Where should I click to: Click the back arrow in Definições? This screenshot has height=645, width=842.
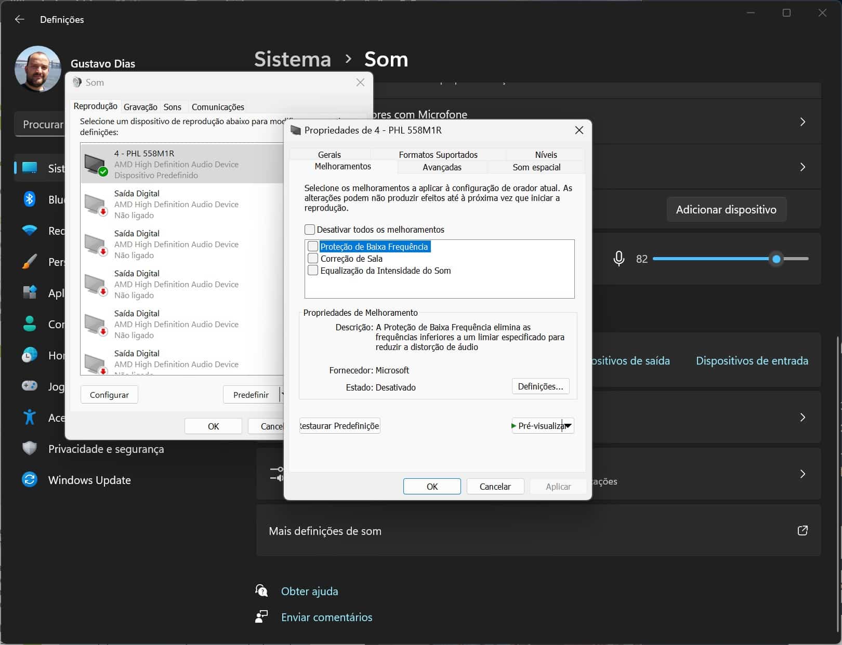click(x=20, y=19)
